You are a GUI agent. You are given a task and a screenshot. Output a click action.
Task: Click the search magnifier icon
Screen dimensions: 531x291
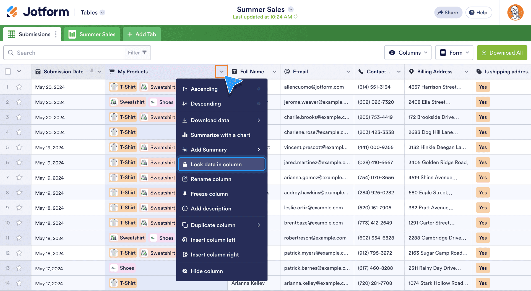[11, 53]
